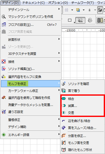
Task: Open the ドキュメント(C) menu
Action: (x=33, y=3)
